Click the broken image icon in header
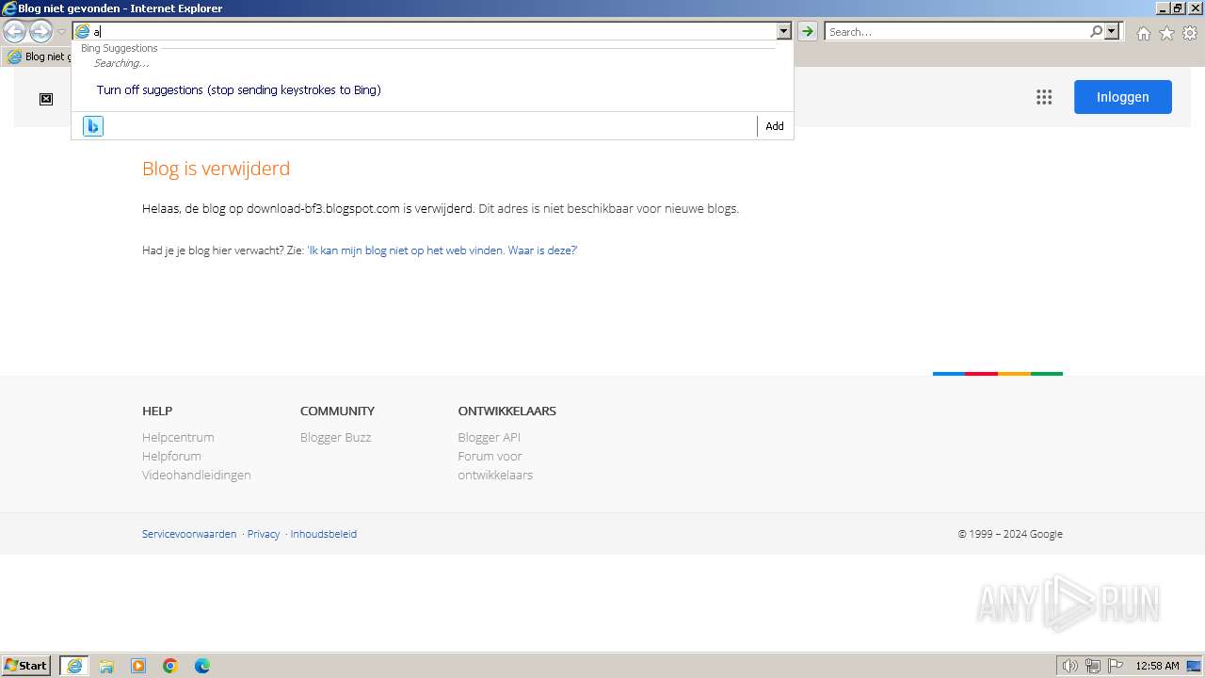 tap(46, 99)
